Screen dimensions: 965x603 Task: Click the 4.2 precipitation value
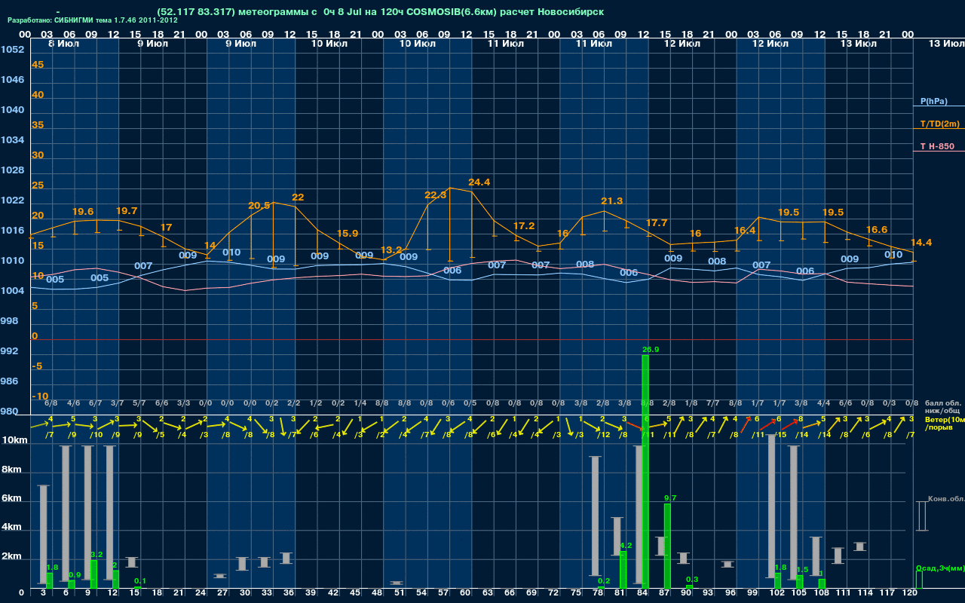click(x=626, y=545)
